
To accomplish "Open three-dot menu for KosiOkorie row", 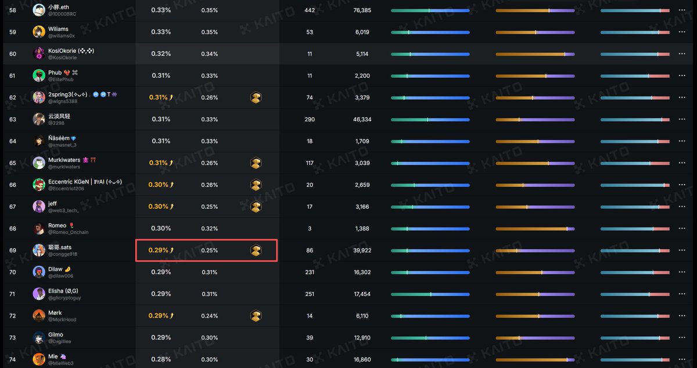I will [x=682, y=53].
